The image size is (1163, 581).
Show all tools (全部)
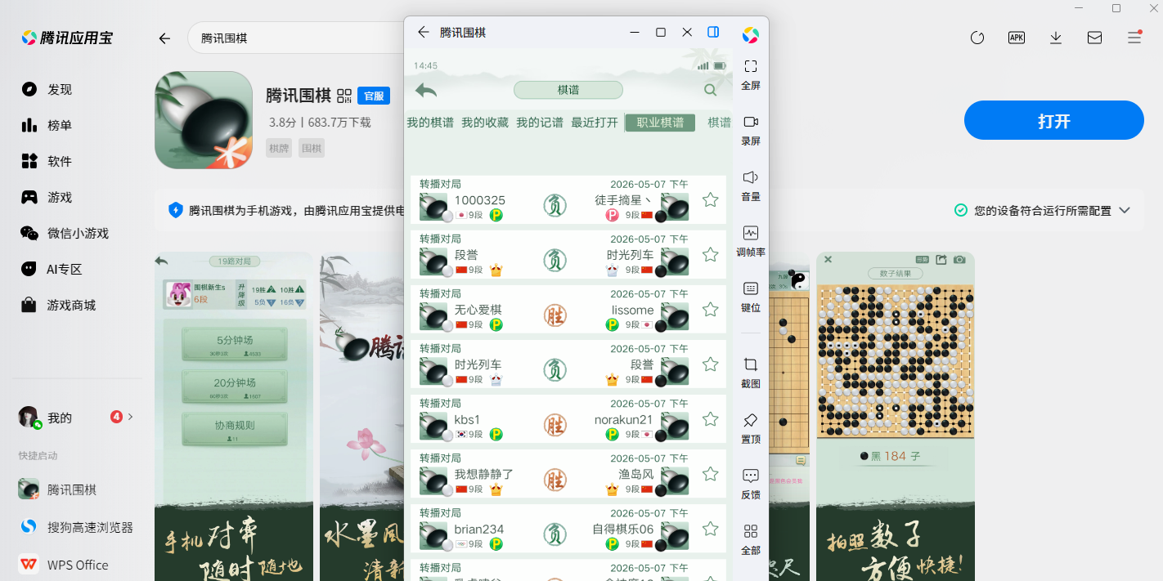[x=751, y=539]
